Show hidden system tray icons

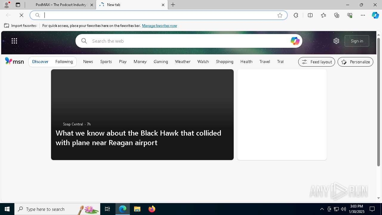(322, 209)
